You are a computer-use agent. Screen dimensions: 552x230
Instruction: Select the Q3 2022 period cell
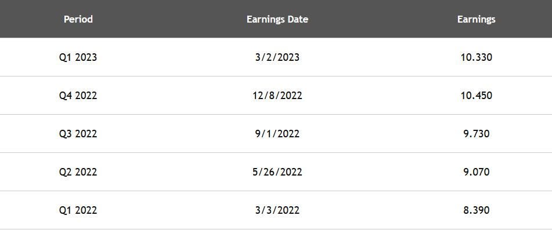point(78,134)
